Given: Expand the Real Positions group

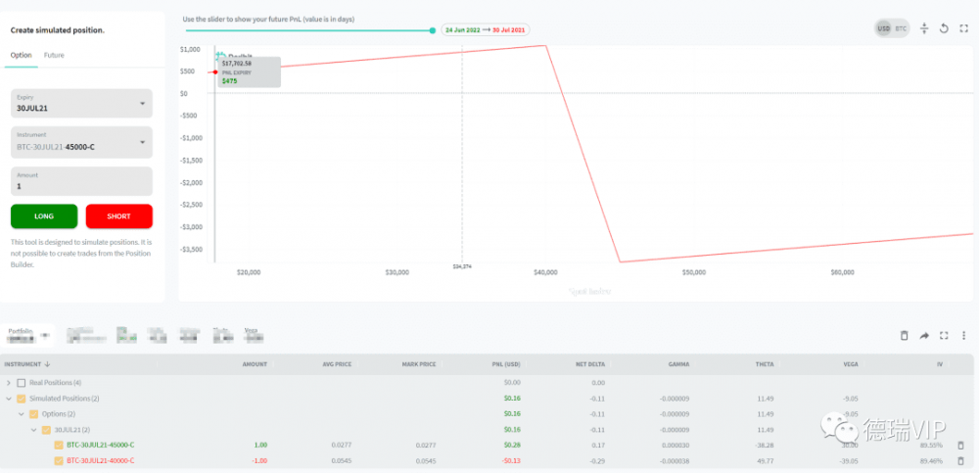Looking at the screenshot, I should click(x=9, y=382).
